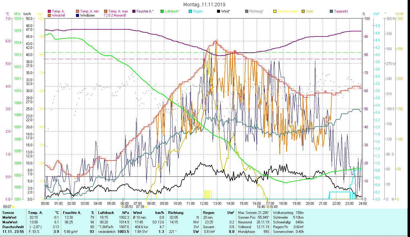Click the sunset time marker 16:46
410x237 pixels.
261,207
